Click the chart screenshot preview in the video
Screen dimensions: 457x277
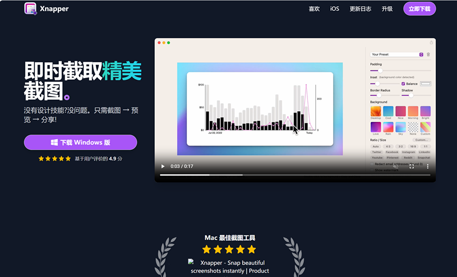click(x=260, y=109)
